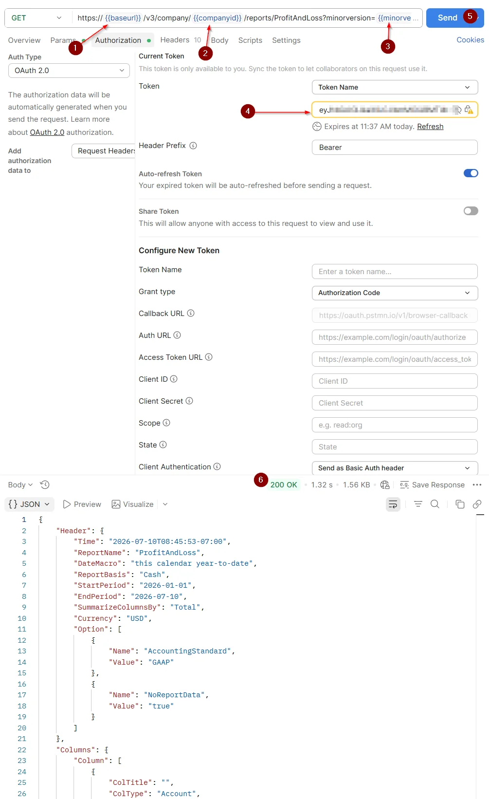Image resolution: width=489 pixels, height=799 pixels.
Task: Click the State info icon
Action: pyautogui.click(x=163, y=445)
